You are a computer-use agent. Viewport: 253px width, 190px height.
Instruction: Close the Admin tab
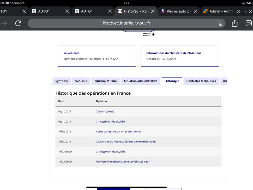(x=238, y=11)
